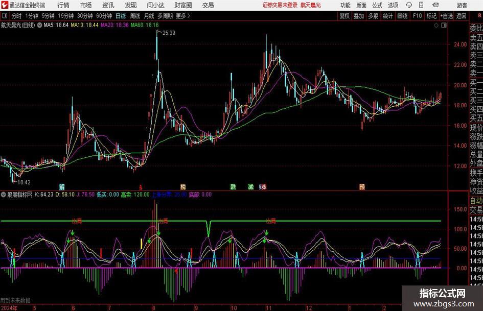Click the MA5: 18.64 value
Screen dimensions: 483x311
56,25
